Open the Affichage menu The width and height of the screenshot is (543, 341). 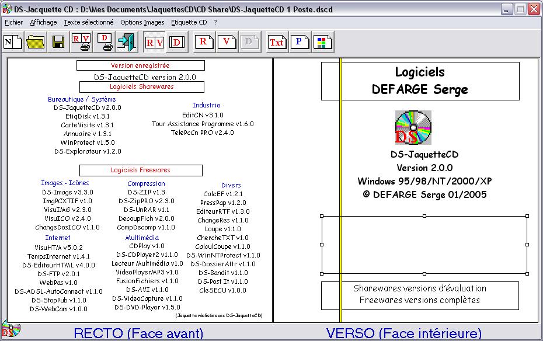[44, 22]
